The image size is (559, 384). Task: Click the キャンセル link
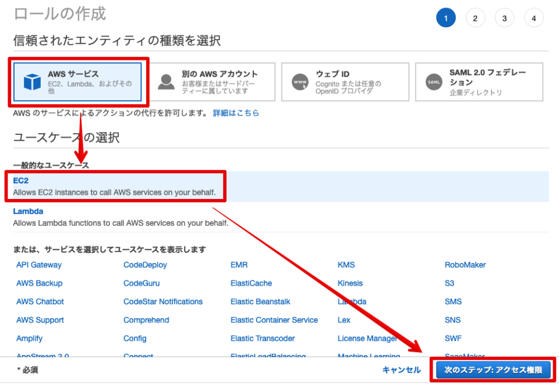[x=402, y=369]
